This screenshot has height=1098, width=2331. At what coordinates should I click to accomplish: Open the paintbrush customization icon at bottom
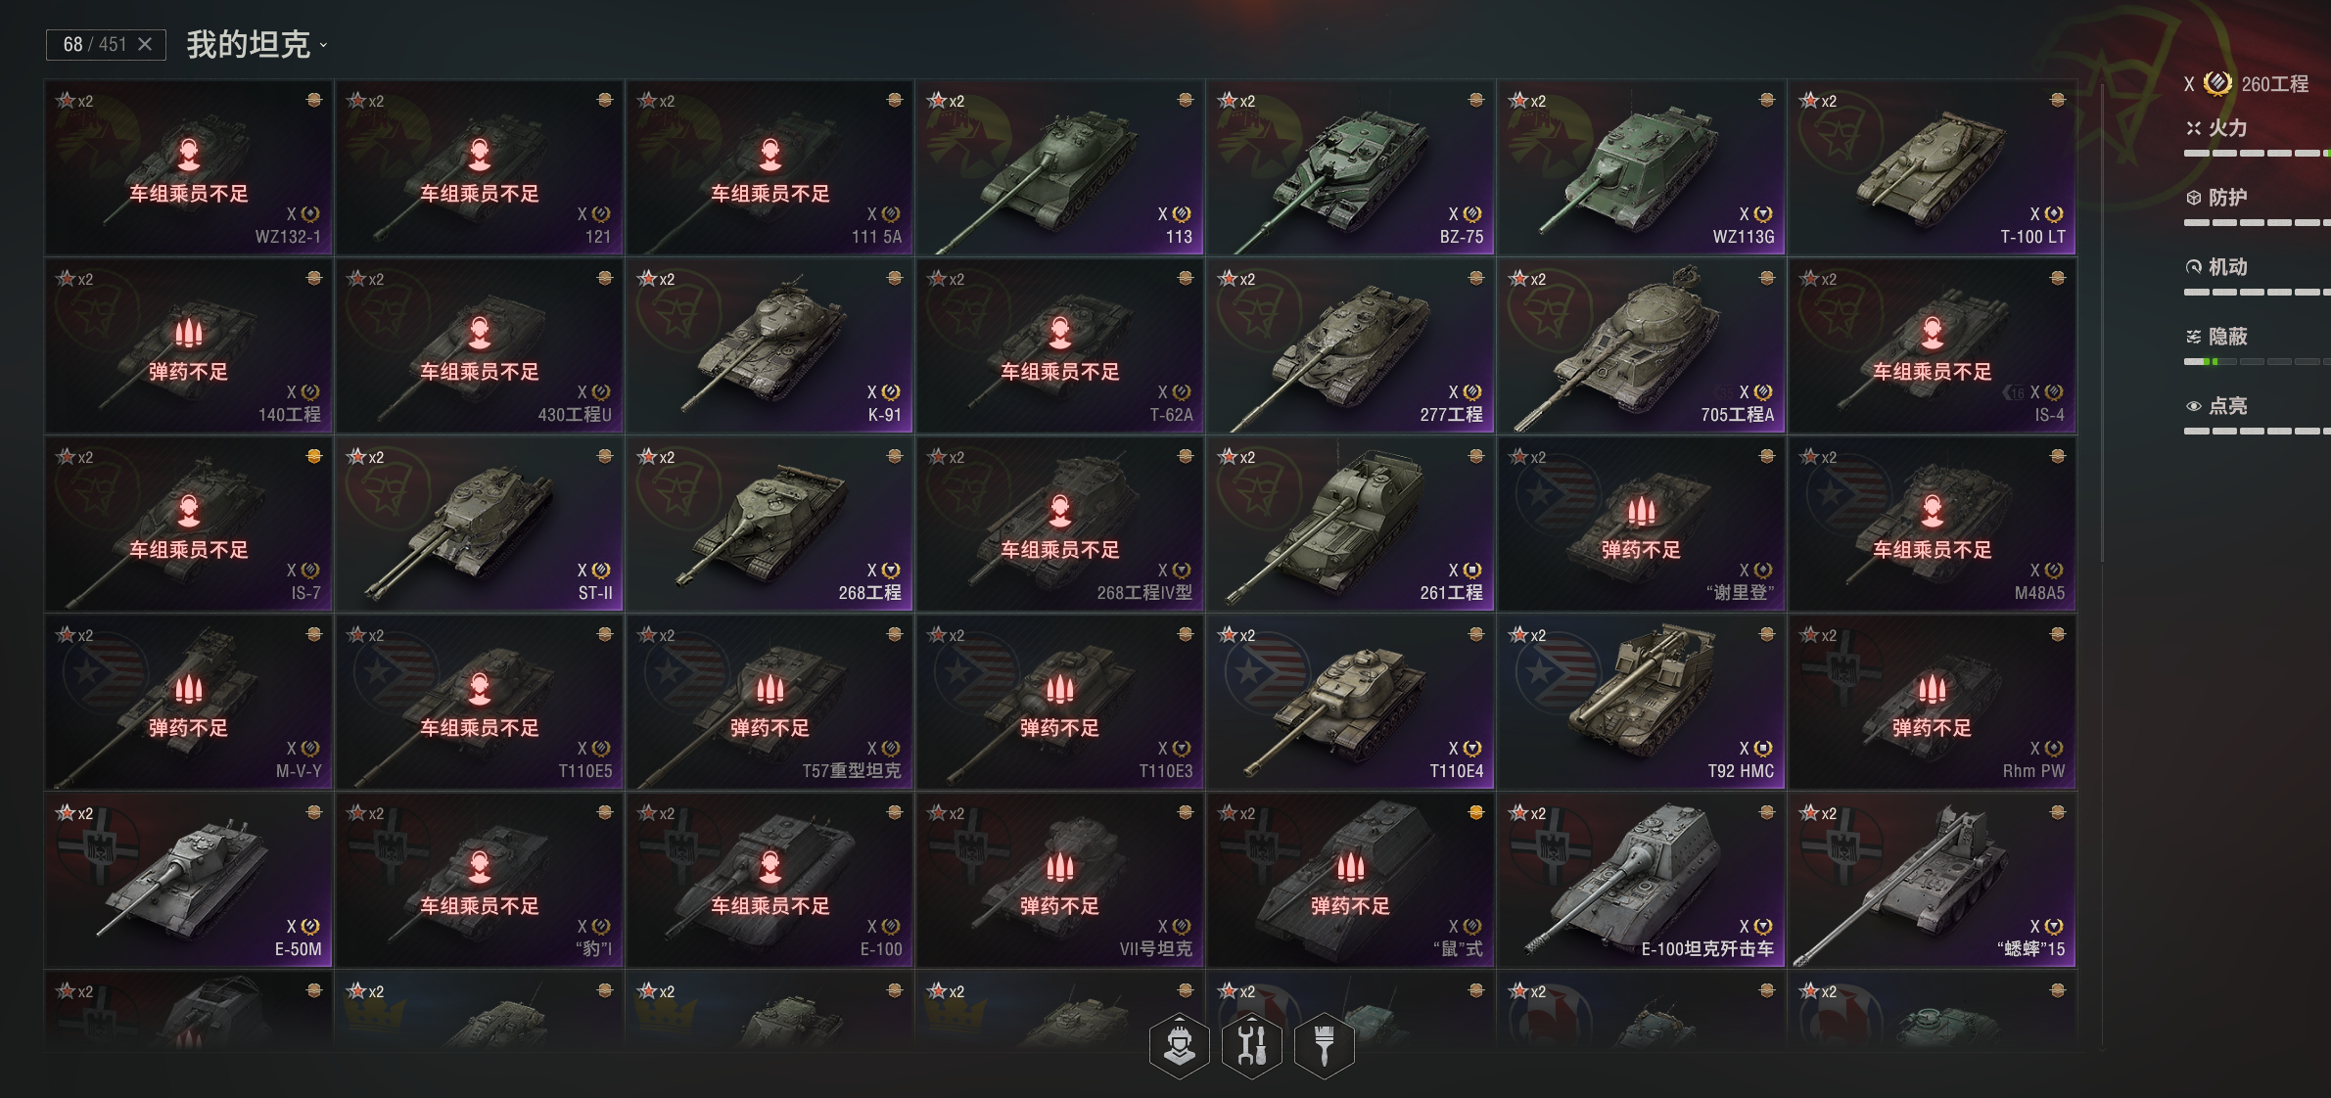pyautogui.click(x=1325, y=1045)
